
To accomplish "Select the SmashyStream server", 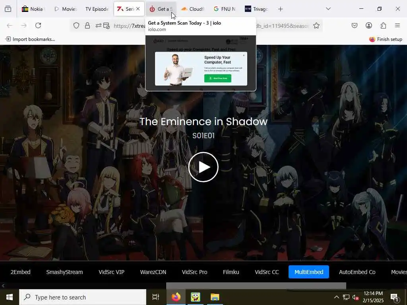I will pyautogui.click(x=65, y=272).
